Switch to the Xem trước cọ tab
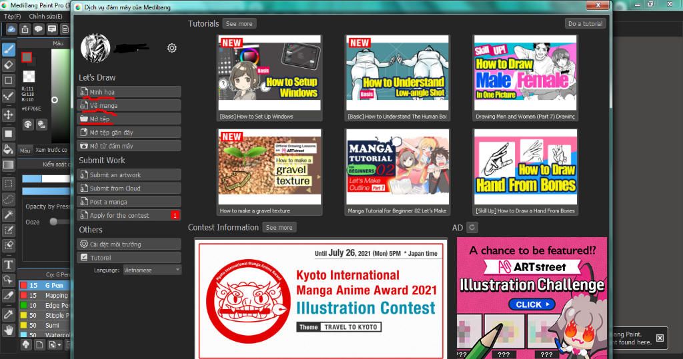 [51, 150]
